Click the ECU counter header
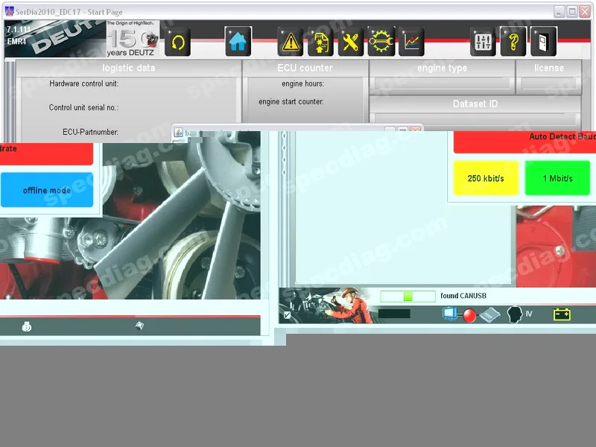This screenshot has width=596, height=447. (305, 68)
